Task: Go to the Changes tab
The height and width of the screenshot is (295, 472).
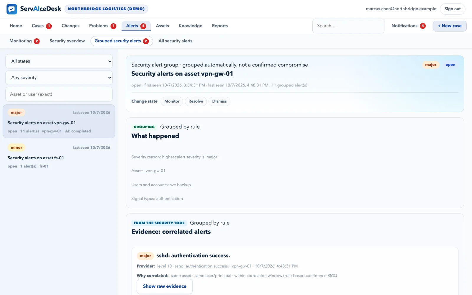Action: pyautogui.click(x=70, y=26)
